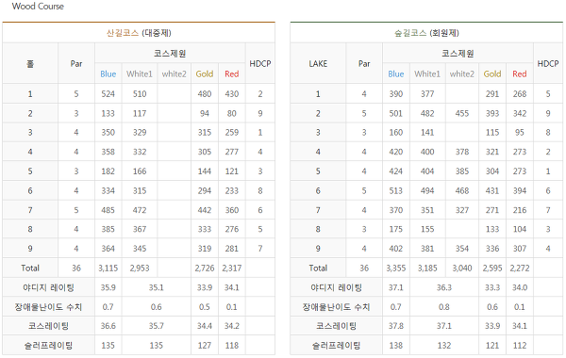Select the '442' Gold yardage

[205, 210]
